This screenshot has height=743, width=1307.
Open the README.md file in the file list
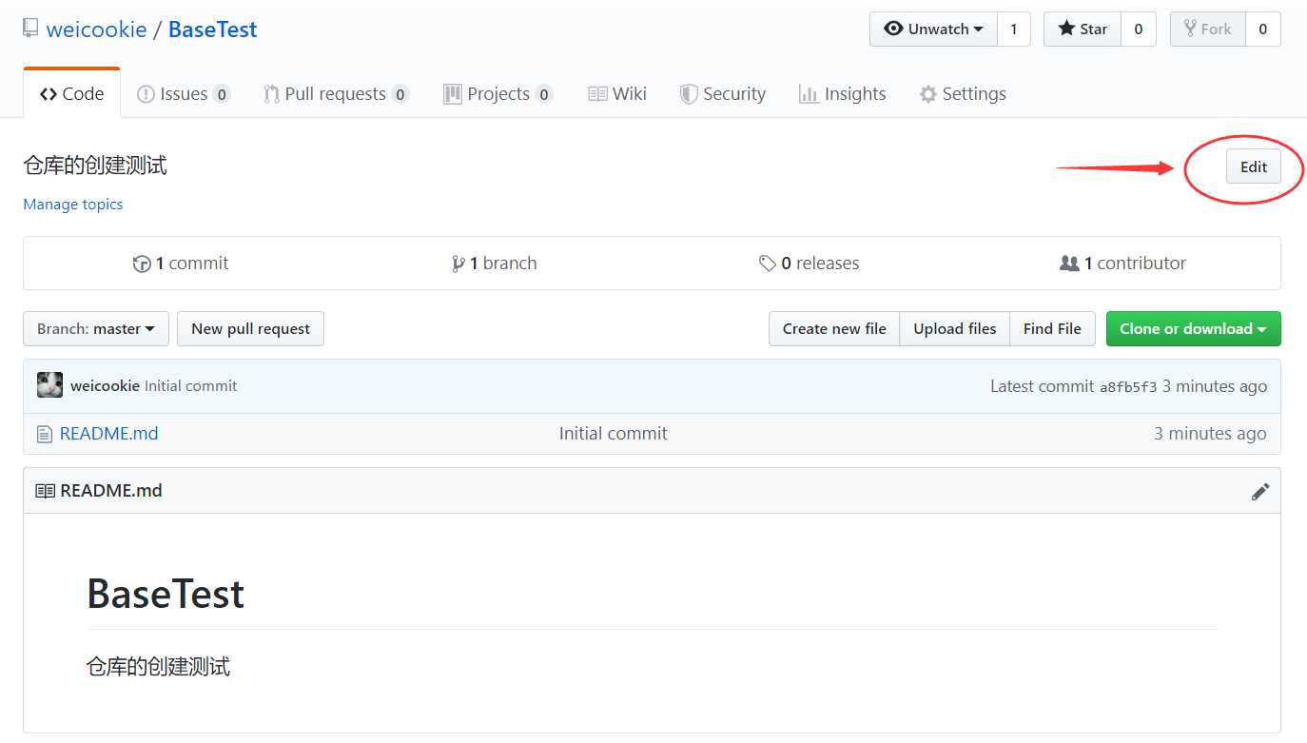[x=108, y=434]
